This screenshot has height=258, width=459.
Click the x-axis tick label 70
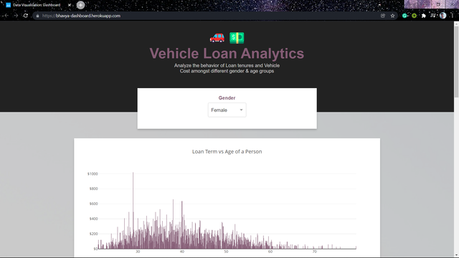click(x=314, y=252)
